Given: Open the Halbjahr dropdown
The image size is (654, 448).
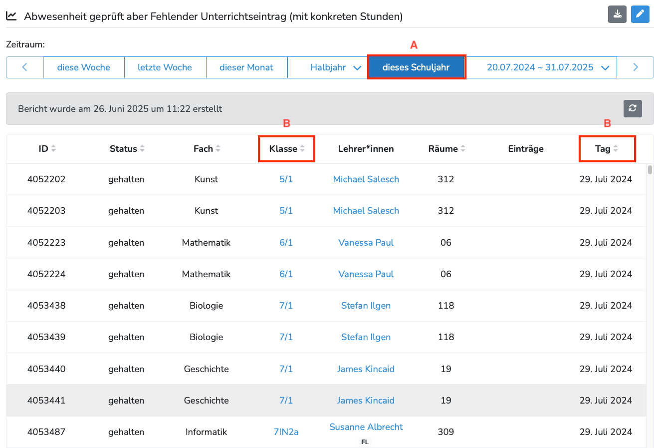Looking at the screenshot, I should point(335,67).
